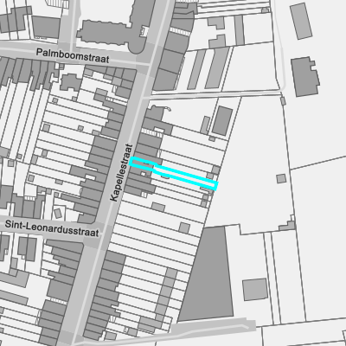The height and width of the screenshot is (346, 346).
Task: Click the cyan highlighted parcel outline
Action: 173,173
